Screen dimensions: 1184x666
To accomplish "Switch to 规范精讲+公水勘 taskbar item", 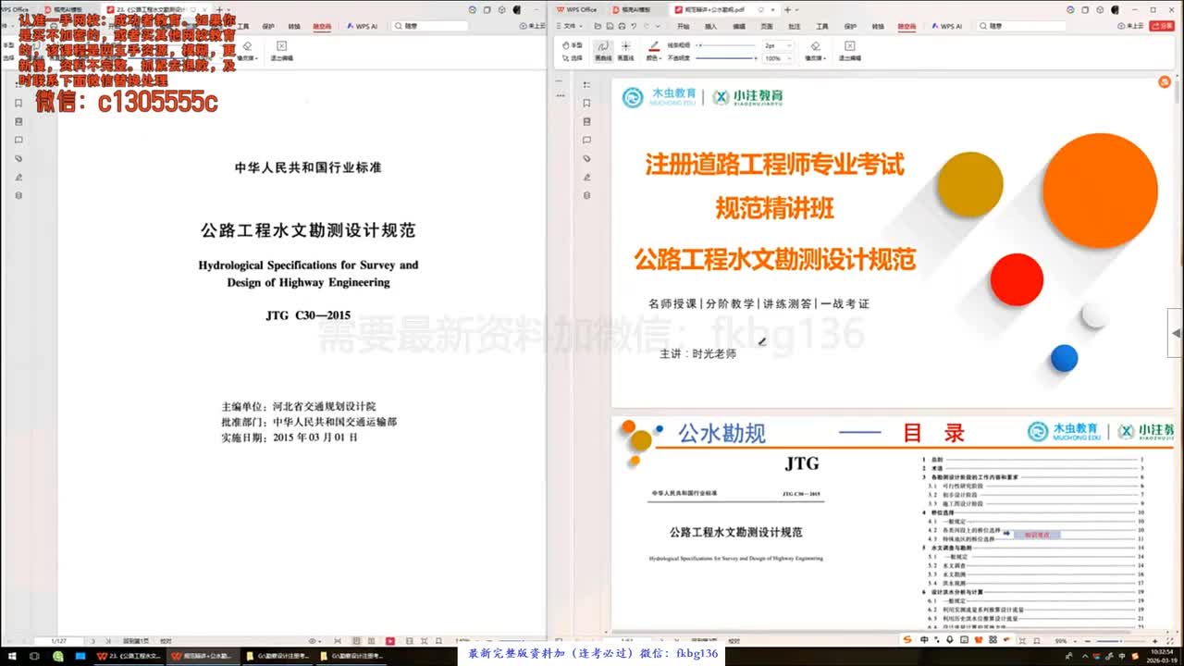I will click(x=202, y=656).
